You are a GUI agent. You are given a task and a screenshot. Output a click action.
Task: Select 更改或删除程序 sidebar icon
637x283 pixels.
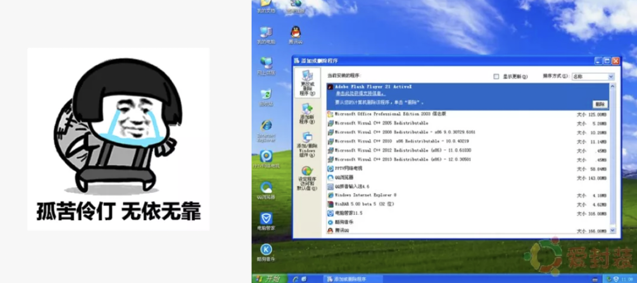point(307,82)
